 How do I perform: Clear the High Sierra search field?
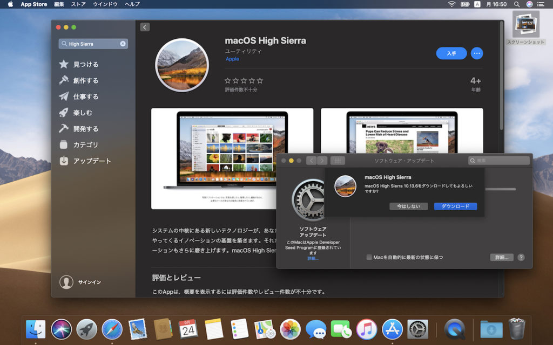pyautogui.click(x=123, y=44)
